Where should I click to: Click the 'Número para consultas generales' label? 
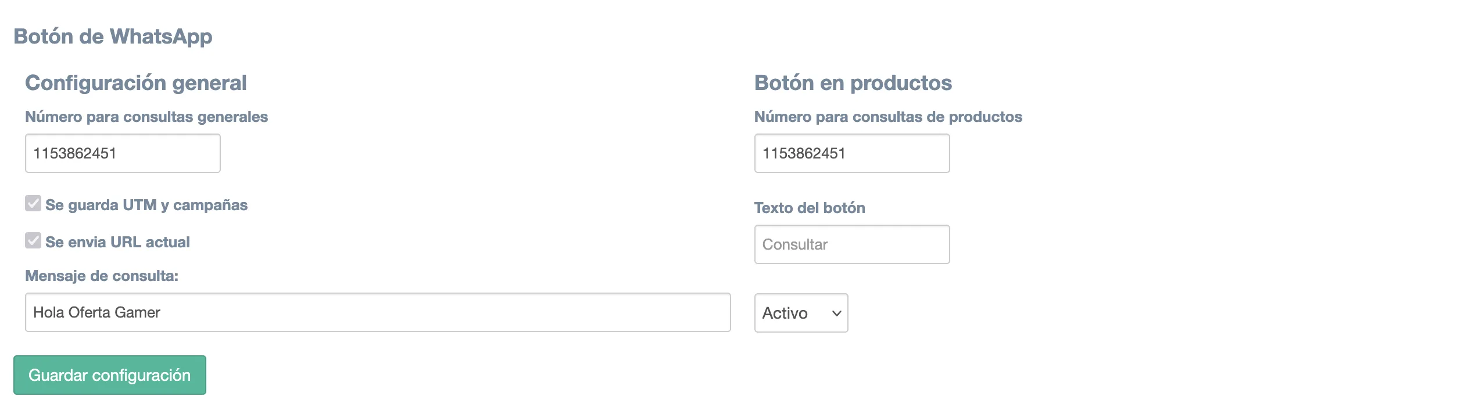click(146, 116)
